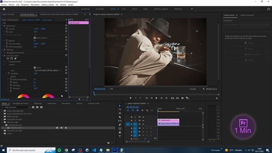
Task: Export a frame with the camera icon
Action: click(182, 98)
